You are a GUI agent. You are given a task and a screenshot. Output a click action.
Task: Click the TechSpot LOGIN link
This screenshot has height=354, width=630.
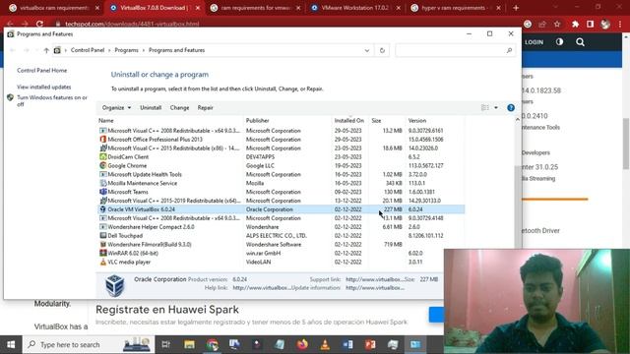coord(534,42)
